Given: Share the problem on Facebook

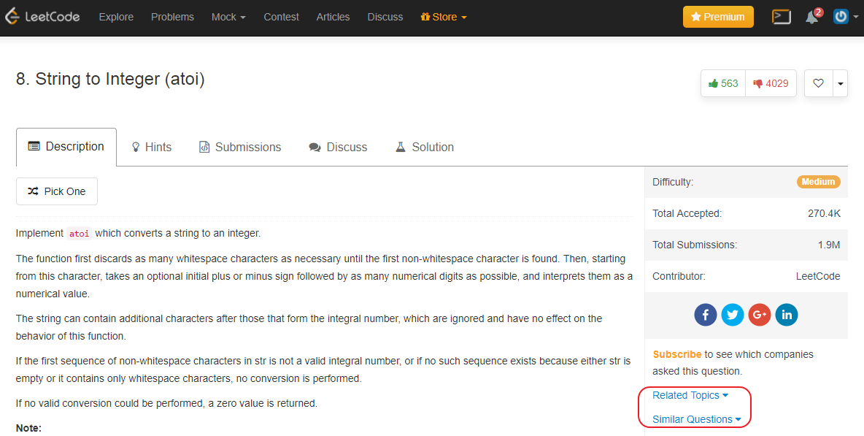Looking at the screenshot, I should [x=706, y=315].
